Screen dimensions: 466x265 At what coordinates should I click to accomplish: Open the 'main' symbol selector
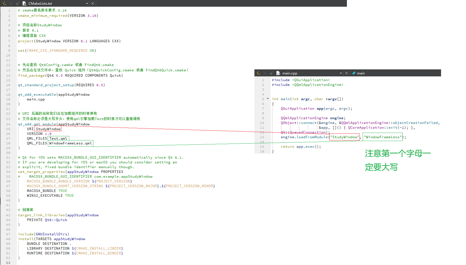[361, 73]
